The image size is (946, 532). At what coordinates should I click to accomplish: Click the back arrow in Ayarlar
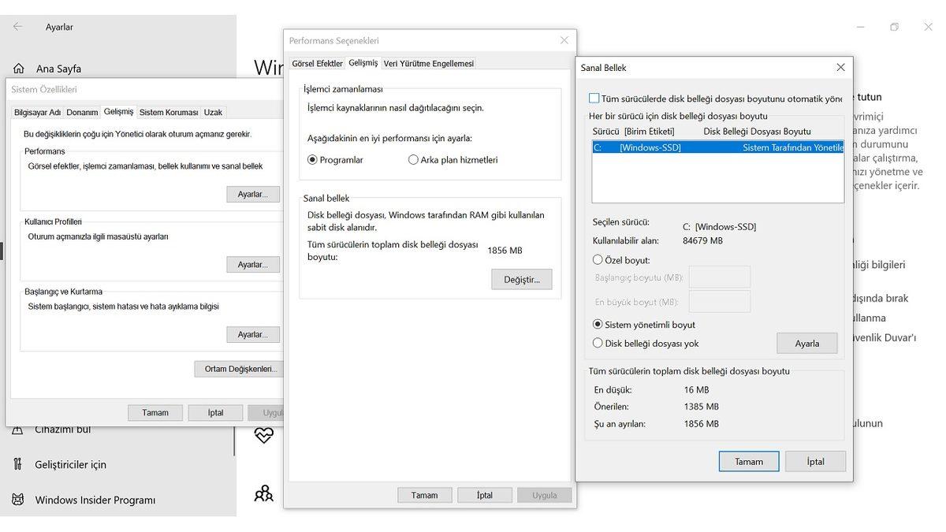17,27
